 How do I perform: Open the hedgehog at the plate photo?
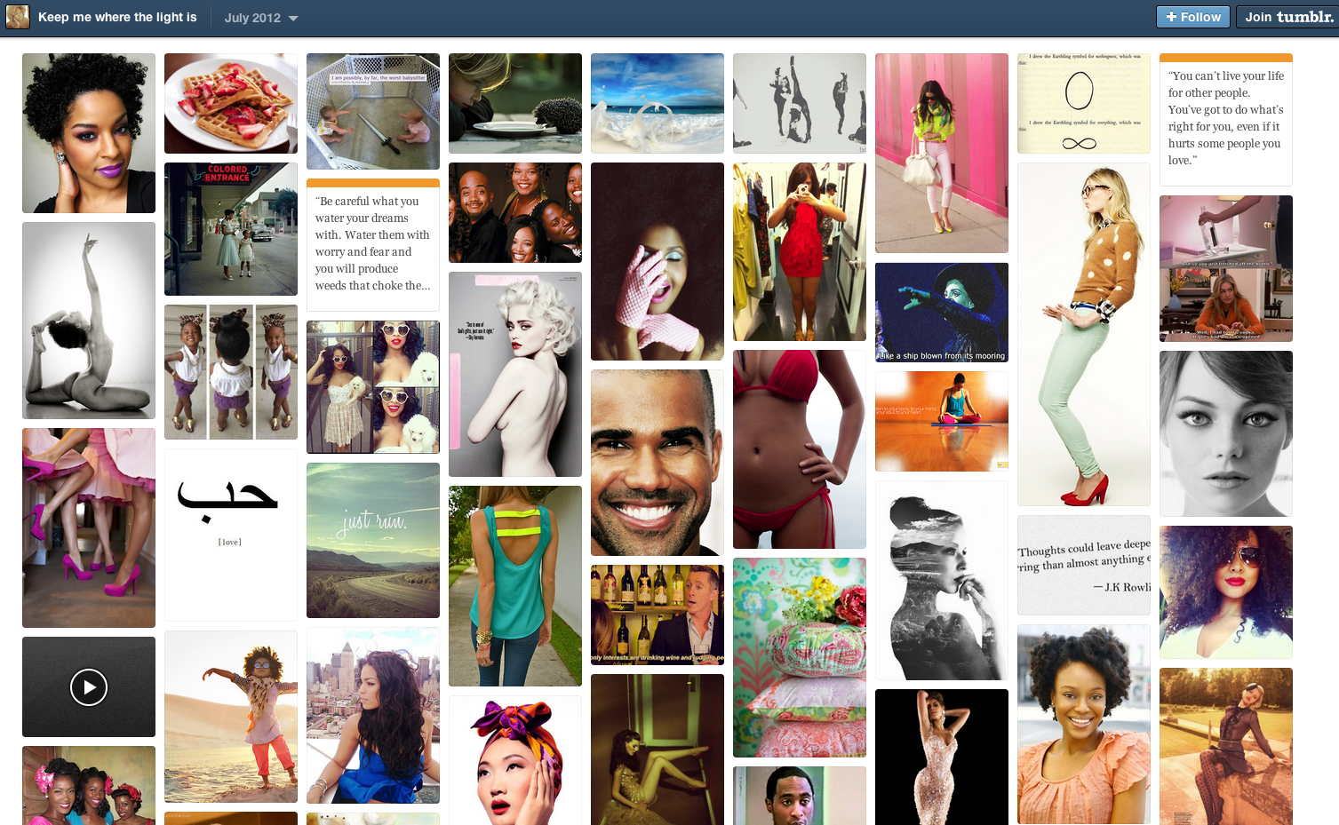click(514, 103)
